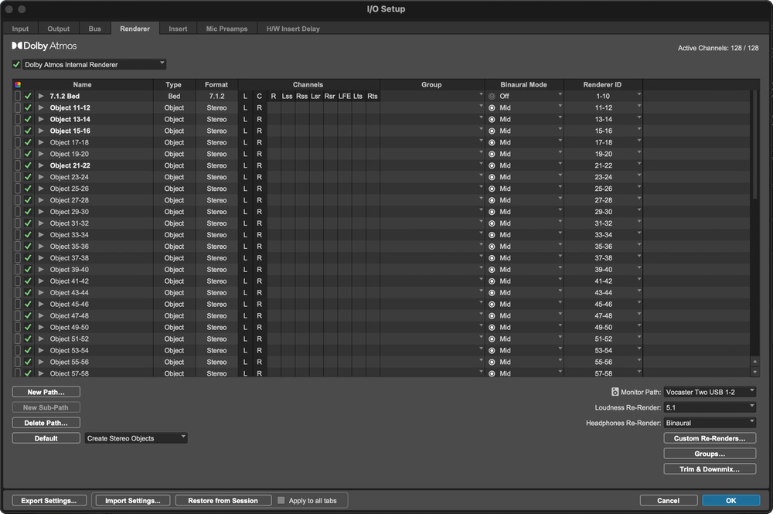The height and width of the screenshot is (514, 773).
Task: Enable the Apply to all tabs checkbox
Action: [281, 501]
